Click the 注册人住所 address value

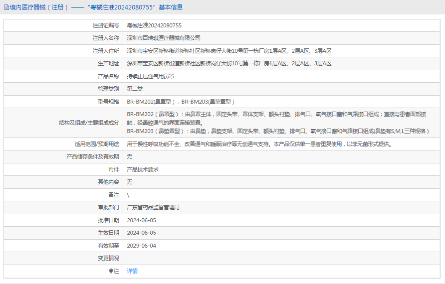tap(229, 51)
